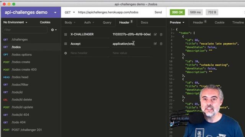This screenshot has width=245, height=137.
Task: Open the create request plus icon menu
Action: (x=54, y=30)
